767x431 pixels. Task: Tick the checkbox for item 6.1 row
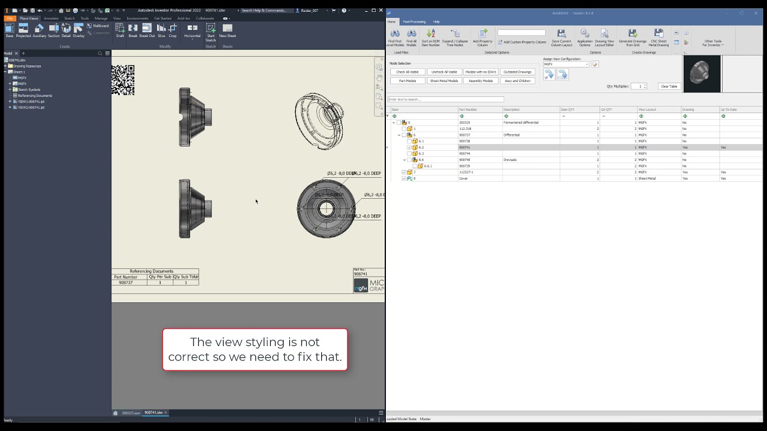coord(409,141)
